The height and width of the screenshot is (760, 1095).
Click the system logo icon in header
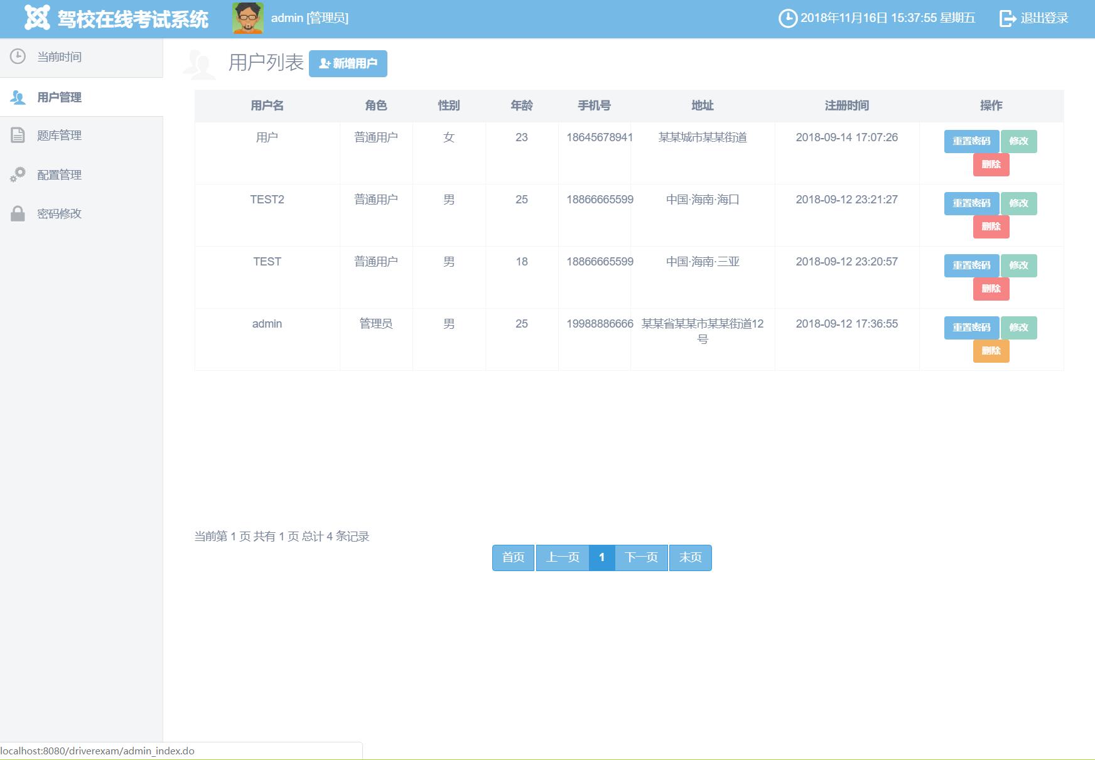(37, 18)
